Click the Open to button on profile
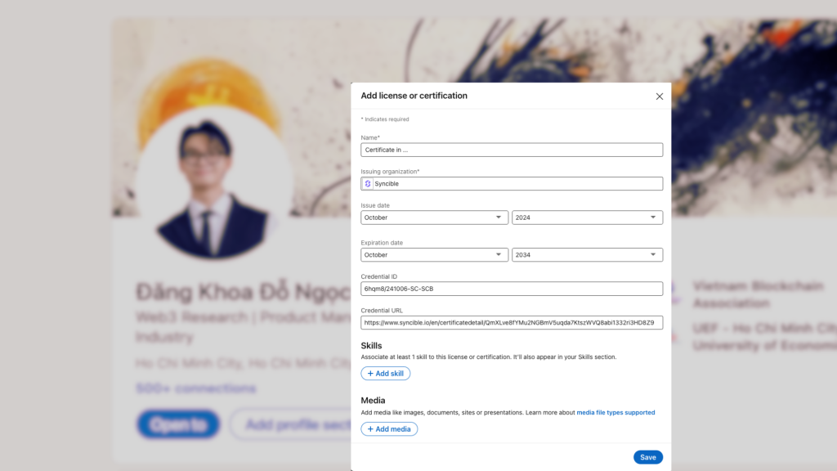Viewport: 837px width, 471px height. pos(178,424)
